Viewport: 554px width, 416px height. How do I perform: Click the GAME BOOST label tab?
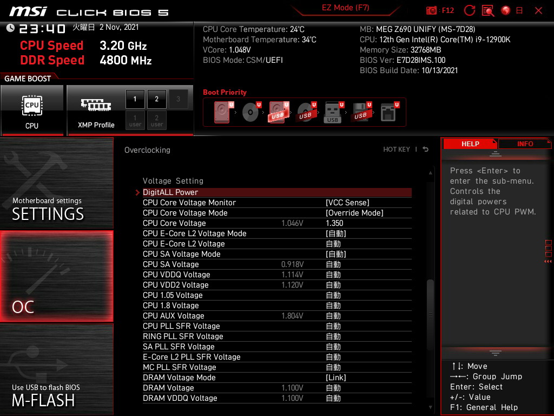[28, 79]
